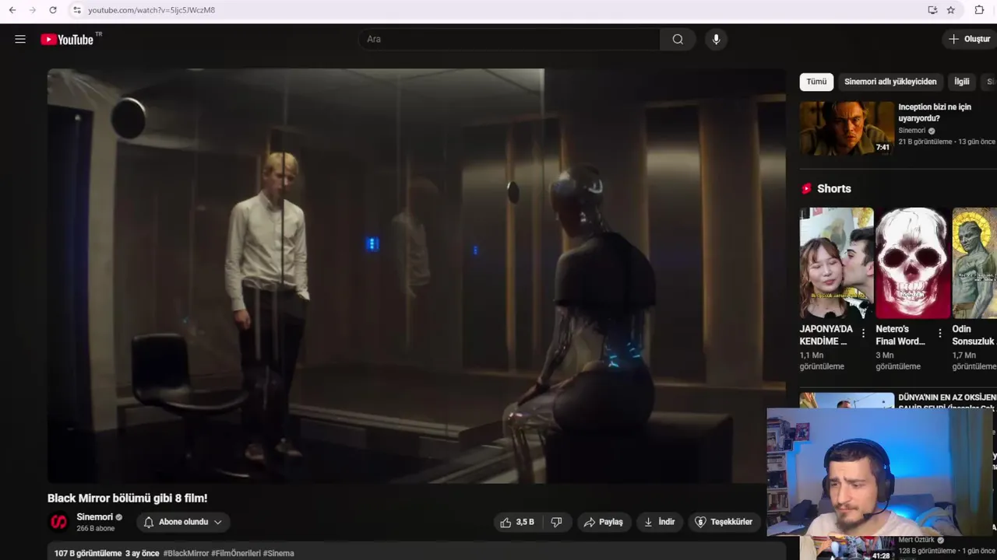Click the 107 B görüntüleme view count
Screen dimensions: 997x560
(x=88, y=553)
